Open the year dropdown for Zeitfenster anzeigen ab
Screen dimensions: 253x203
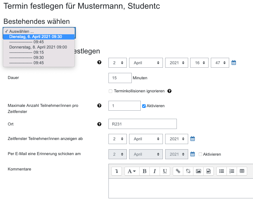(x=177, y=139)
